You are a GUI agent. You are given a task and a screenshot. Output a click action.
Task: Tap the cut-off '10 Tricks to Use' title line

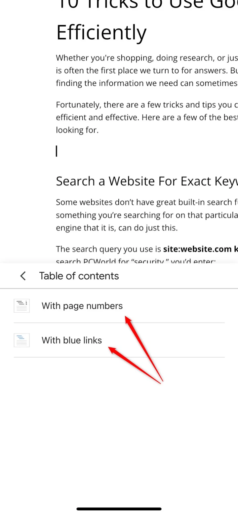click(145, 5)
